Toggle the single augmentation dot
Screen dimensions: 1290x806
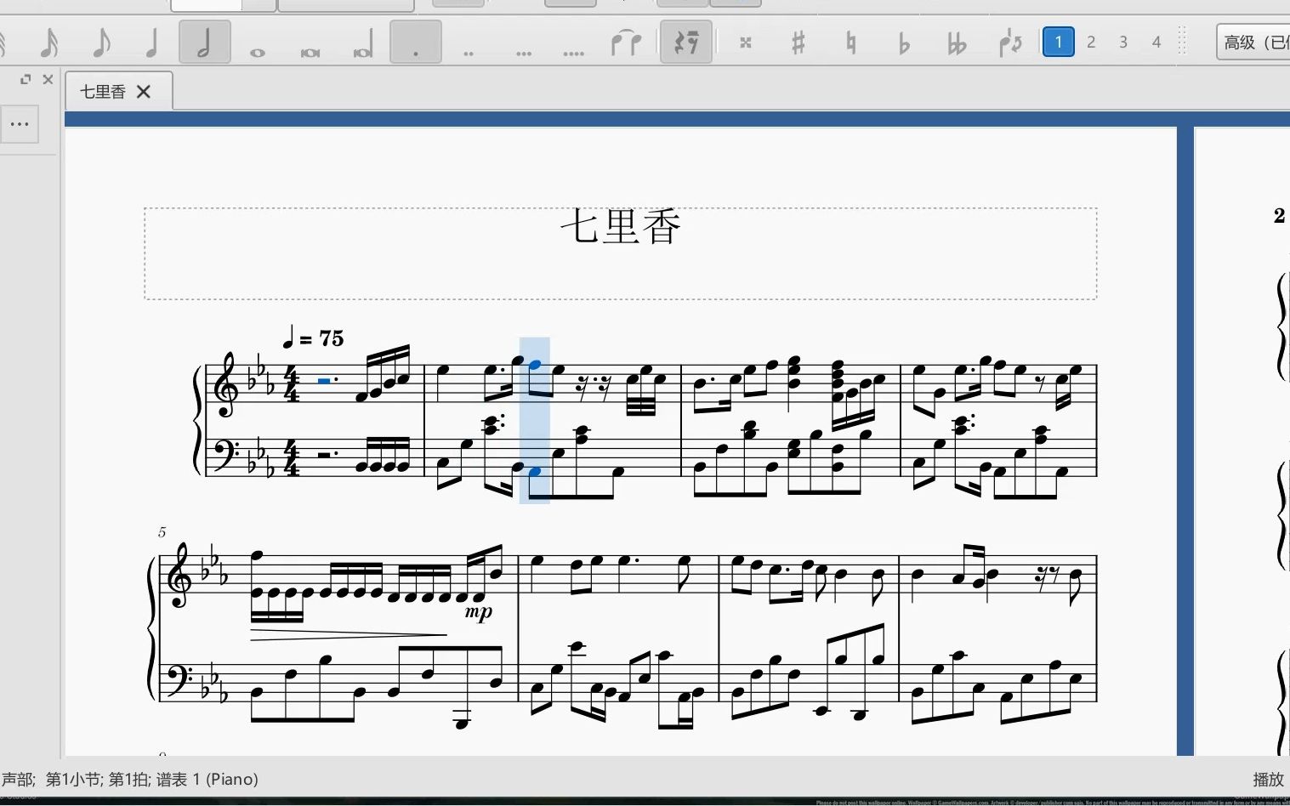416,42
